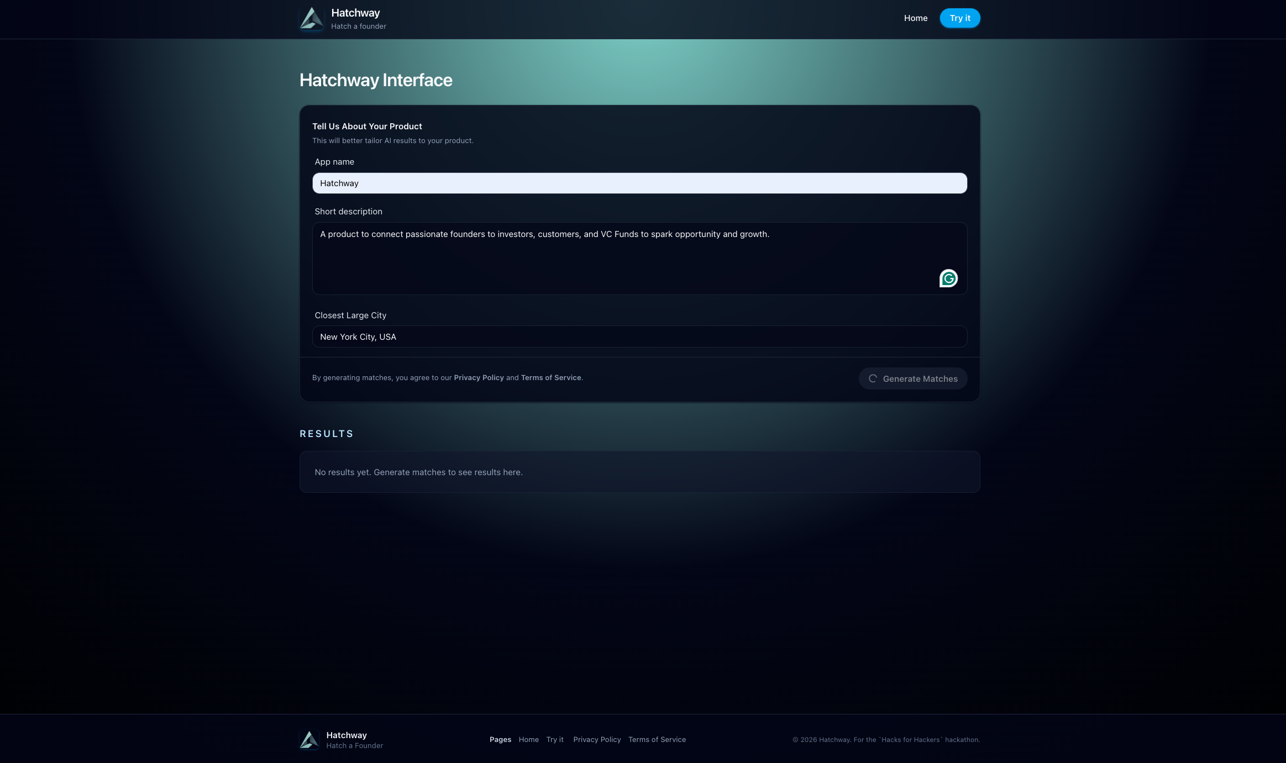Click the Hatchway brand name in footer

347,735
